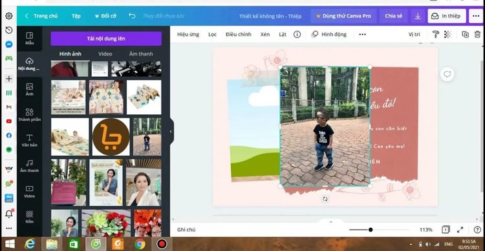Open File Explorer from taskbar
The width and height of the screenshot is (485, 251).
pos(52,244)
